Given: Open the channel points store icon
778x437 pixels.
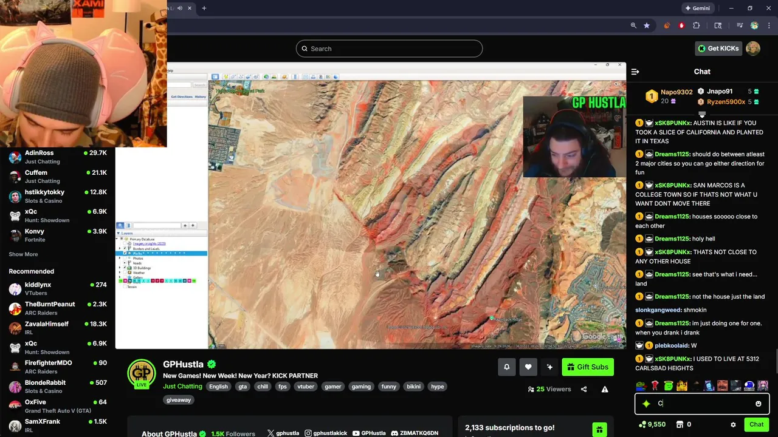Looking at the screenshot, I should click(x=680, y=425).
